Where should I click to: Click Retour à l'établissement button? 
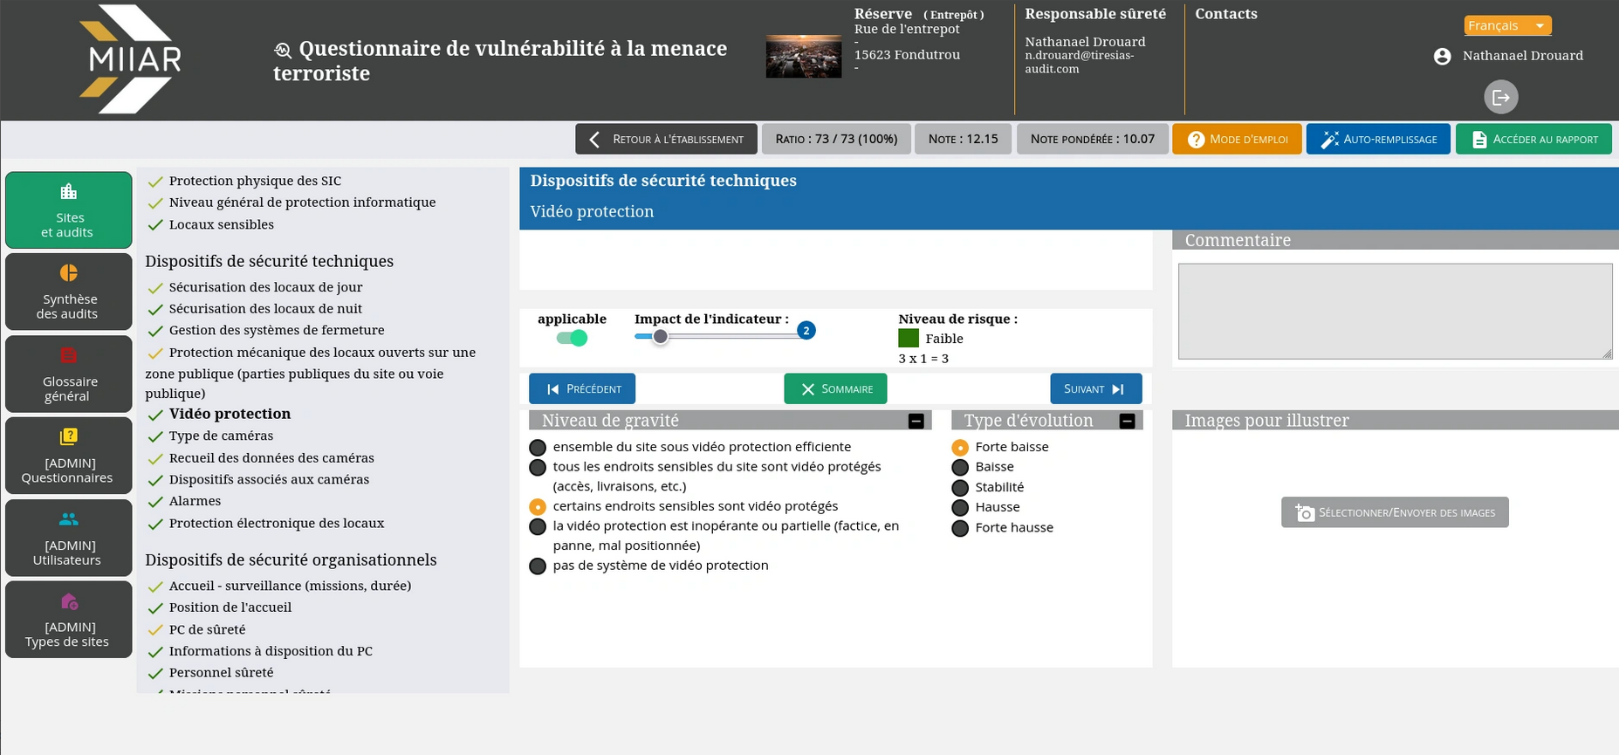[x=666, y=140]
